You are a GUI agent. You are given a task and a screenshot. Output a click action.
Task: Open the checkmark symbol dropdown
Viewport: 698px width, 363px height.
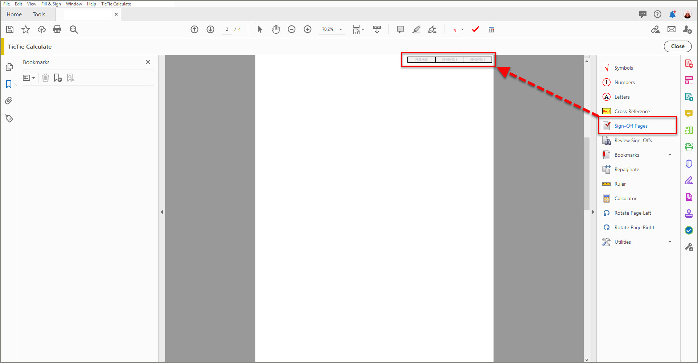point(462,29)
